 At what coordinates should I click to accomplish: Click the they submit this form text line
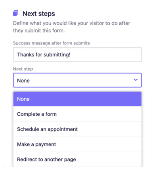pos(39,31)
